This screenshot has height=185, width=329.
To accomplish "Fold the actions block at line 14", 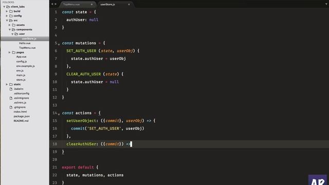I will click(x=59, y=114).
